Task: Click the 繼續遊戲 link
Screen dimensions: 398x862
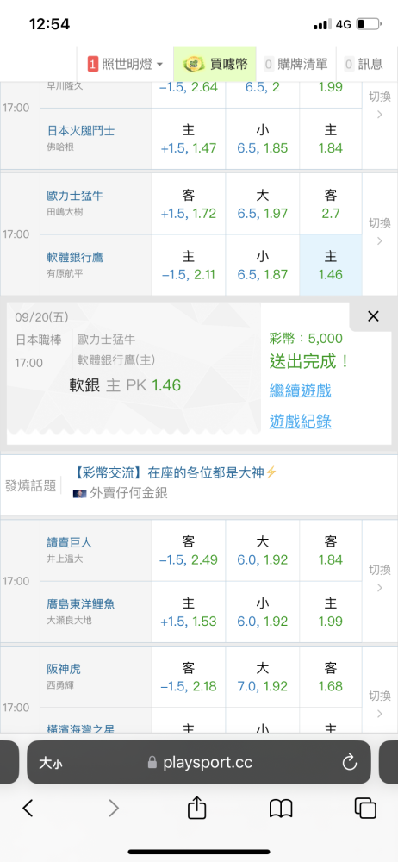Action: [301, 390]
